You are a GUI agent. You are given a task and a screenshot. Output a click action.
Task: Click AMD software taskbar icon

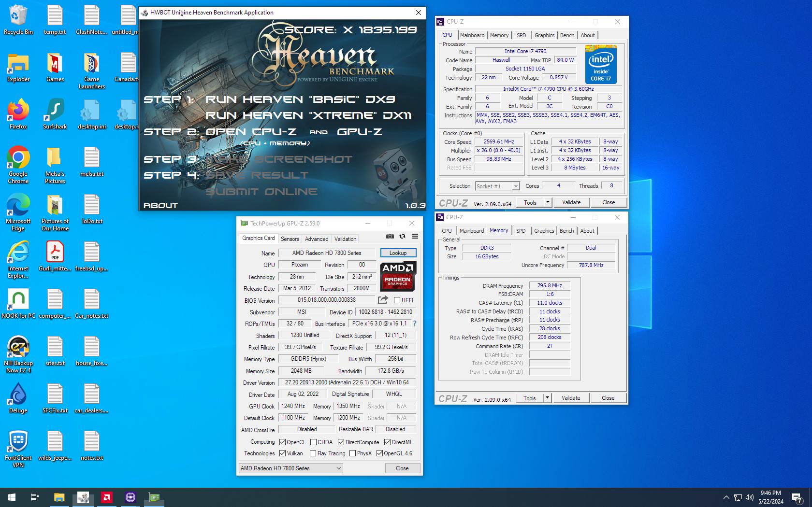tap(107, 497)
